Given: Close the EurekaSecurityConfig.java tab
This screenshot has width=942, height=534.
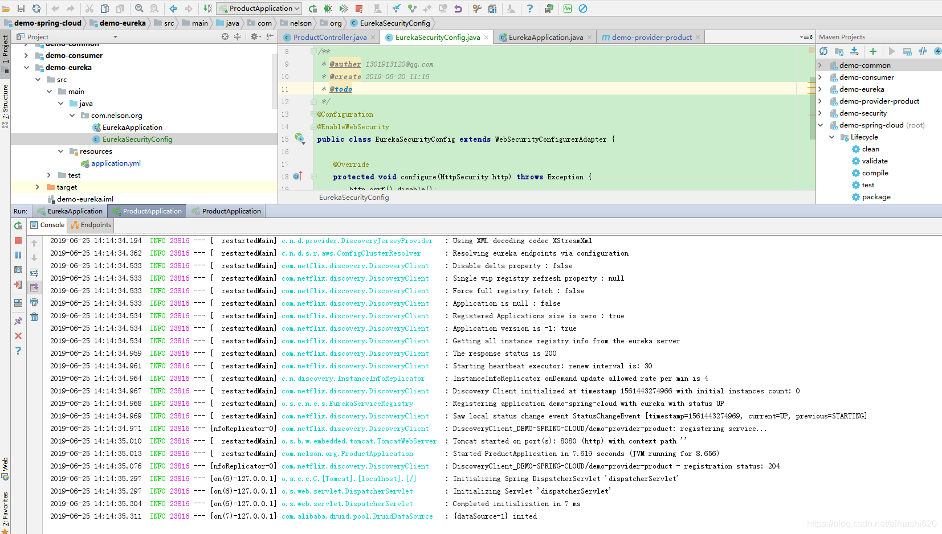Looking at the screenshot, I should click(486, 38).
